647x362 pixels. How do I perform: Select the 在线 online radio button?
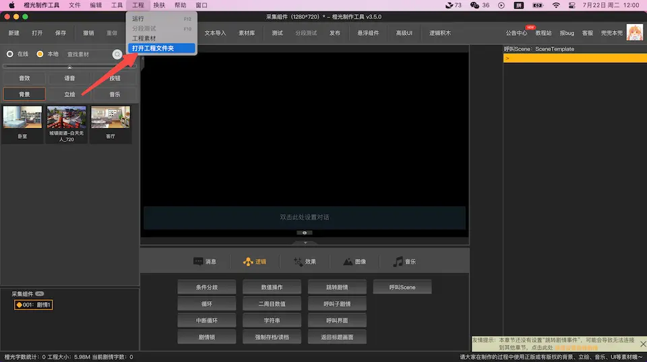tap(10, 54)
